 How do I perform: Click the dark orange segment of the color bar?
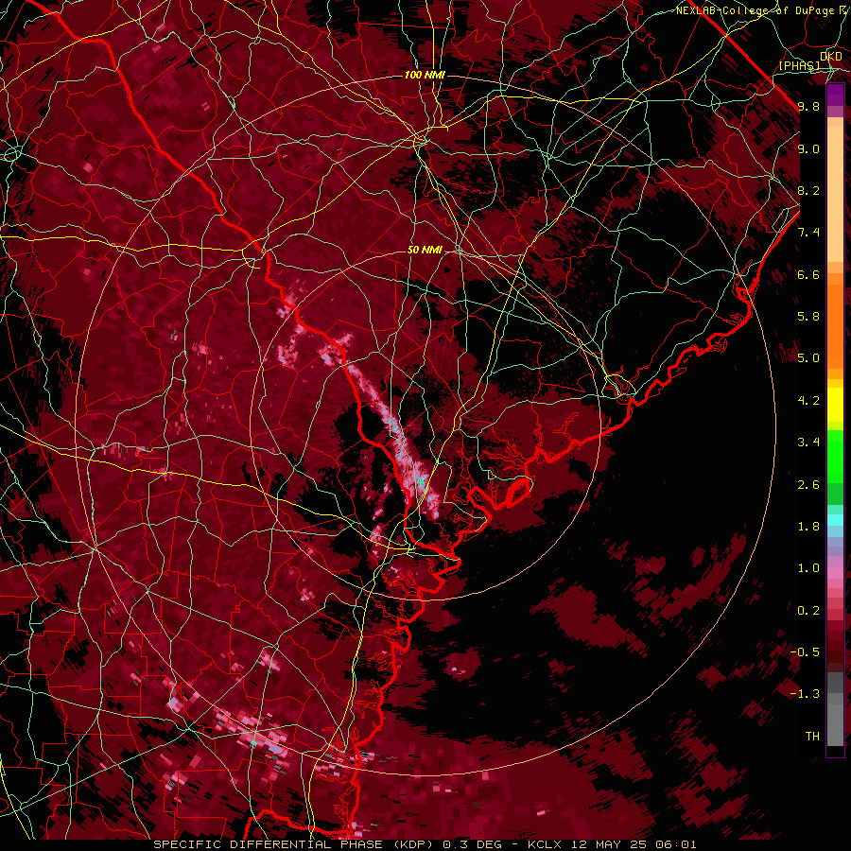[835, 325]
